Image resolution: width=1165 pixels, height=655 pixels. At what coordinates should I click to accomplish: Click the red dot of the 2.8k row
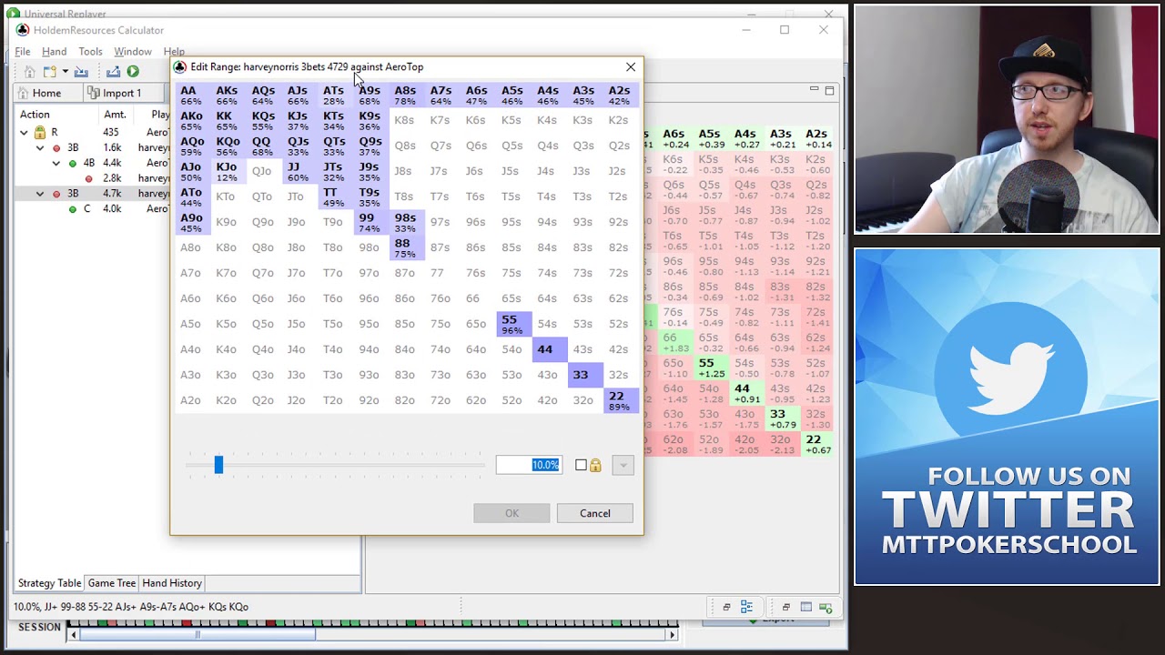pyautogui.click(x=89, y=178)
